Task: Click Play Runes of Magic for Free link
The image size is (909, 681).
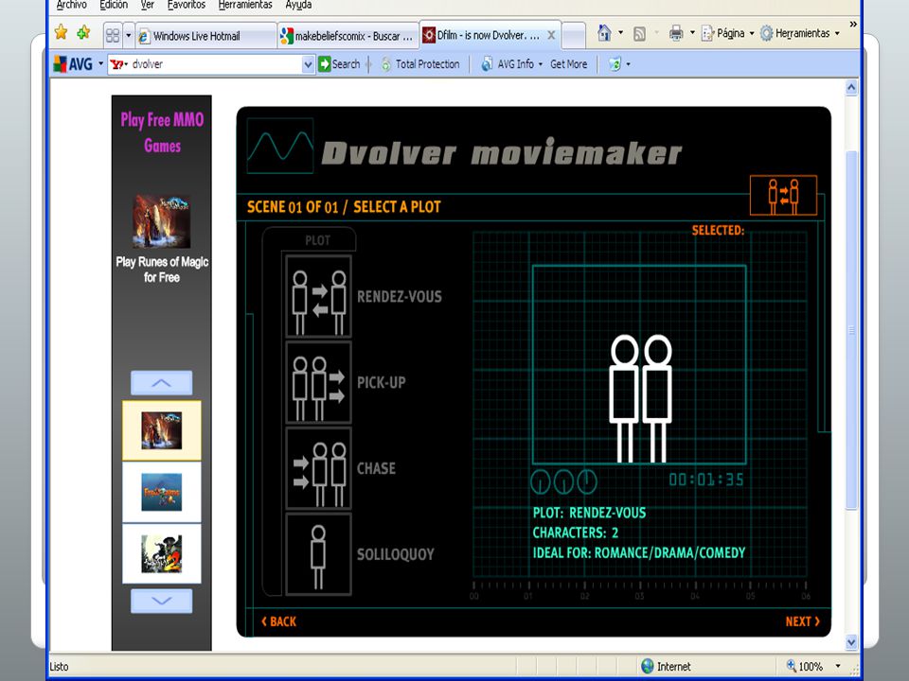Action: [x=162, y=270]
